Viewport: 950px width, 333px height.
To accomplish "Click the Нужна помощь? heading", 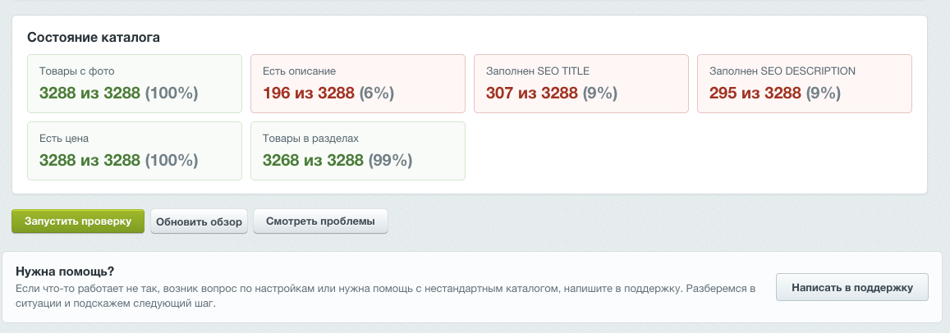I will point(65,271).
